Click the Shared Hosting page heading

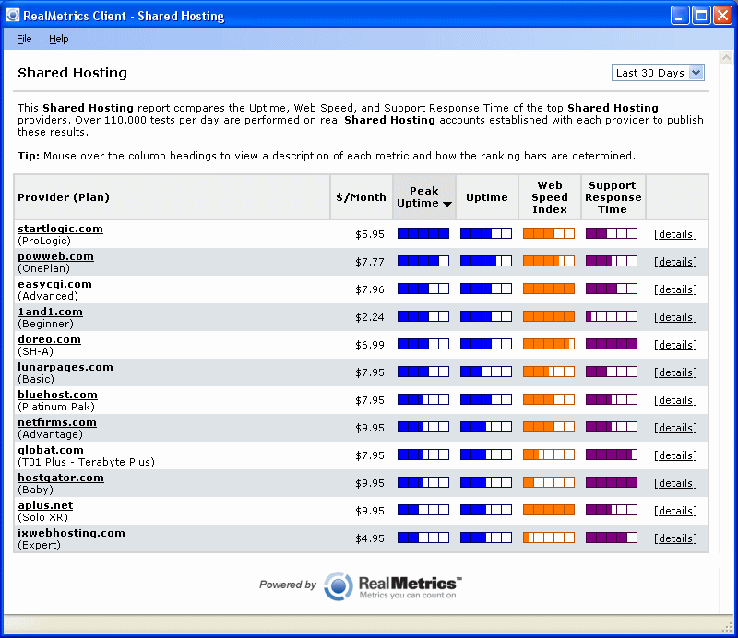coord(73,73)
